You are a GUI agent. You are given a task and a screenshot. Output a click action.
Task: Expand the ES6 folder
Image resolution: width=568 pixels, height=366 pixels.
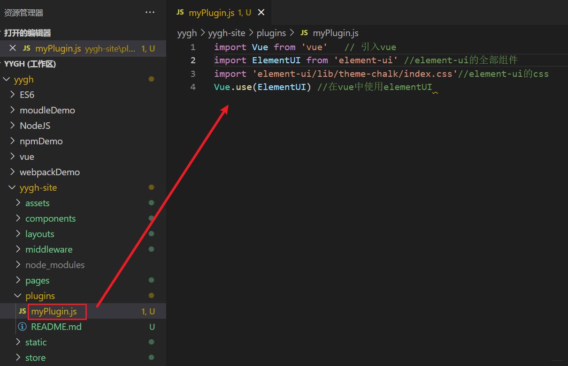tap(13, 95)
